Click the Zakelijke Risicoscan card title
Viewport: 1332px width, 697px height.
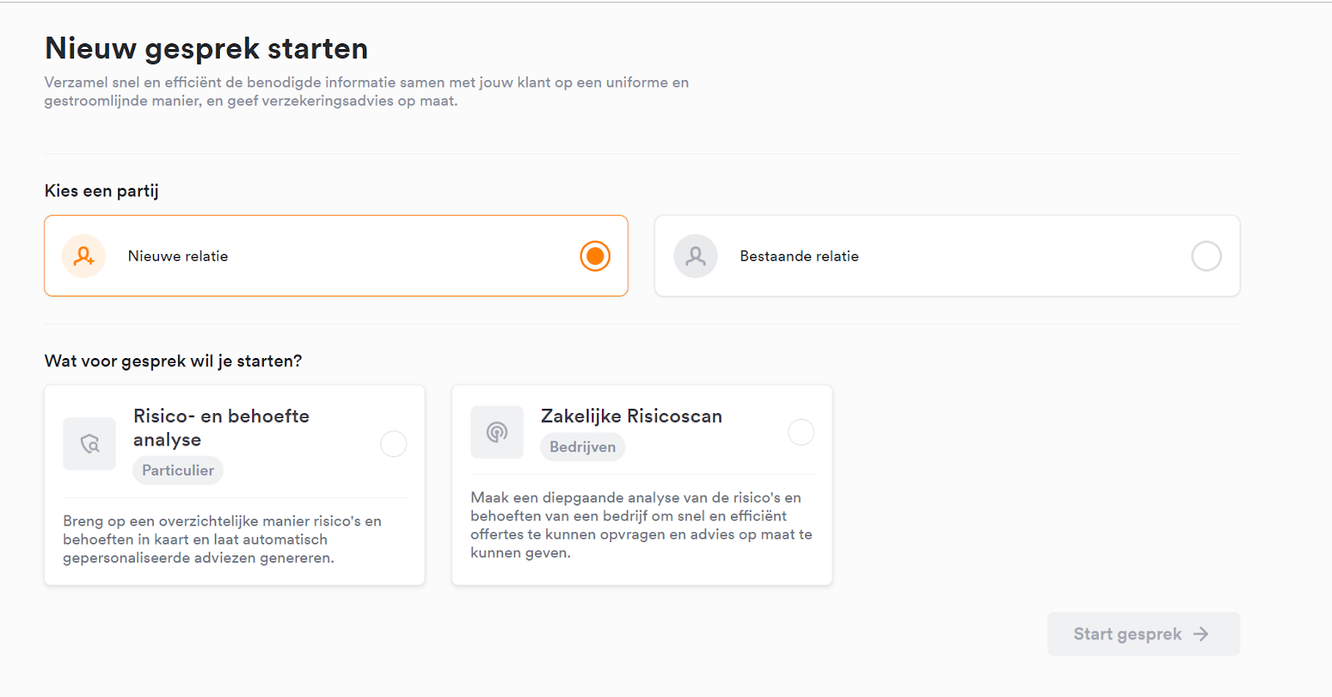click(x=632, y=416)
